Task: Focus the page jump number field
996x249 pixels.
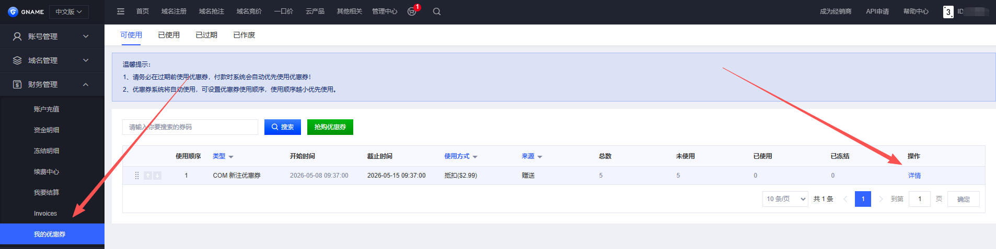Action: pyautogui.click(x=920, y=199)
